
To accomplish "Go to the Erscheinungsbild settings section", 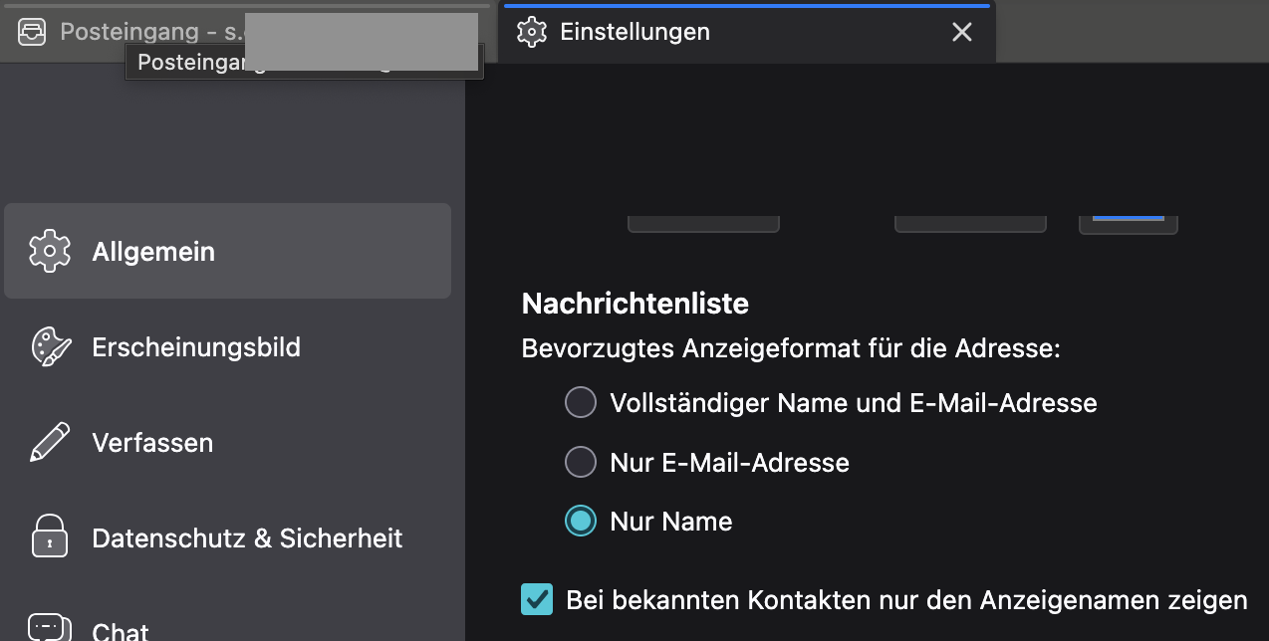I will (x=196, y=347).
